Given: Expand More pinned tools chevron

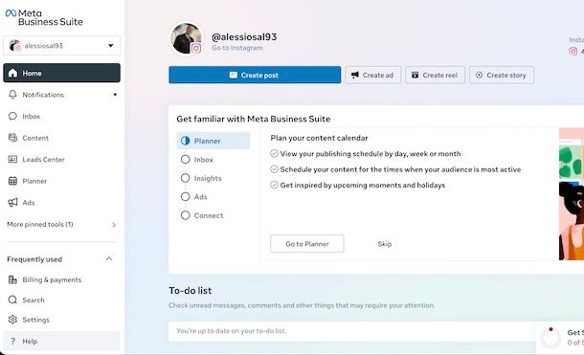Looking at the screenshot, I should click(114, 224).
